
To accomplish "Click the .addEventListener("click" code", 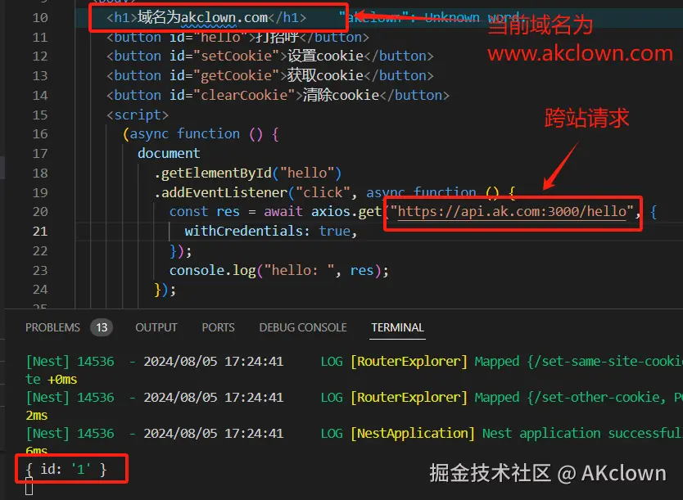I will pyautogui.click(x=252, y=192).
